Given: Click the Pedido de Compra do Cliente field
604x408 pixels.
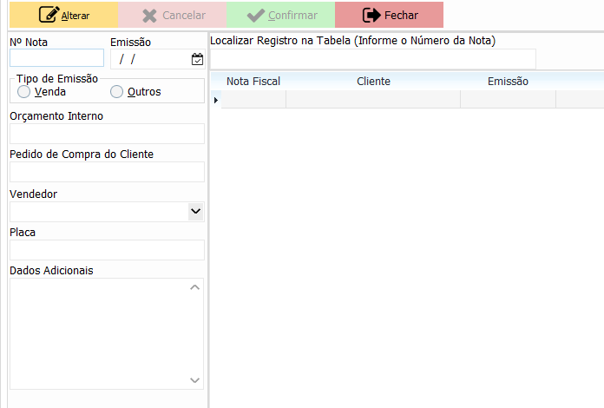Looking at the screenshot, I should 107,172.
